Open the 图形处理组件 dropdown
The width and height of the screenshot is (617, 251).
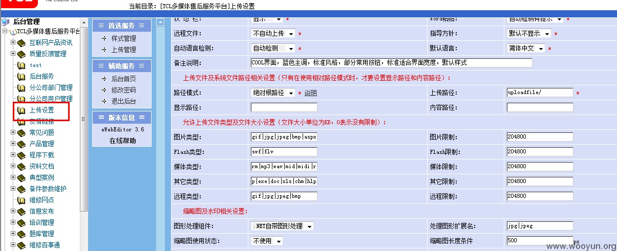(x=282, y=226)
